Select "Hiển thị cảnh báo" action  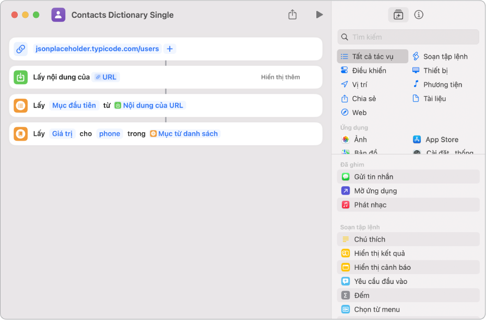pyautogui.click(x=382, y=267)
